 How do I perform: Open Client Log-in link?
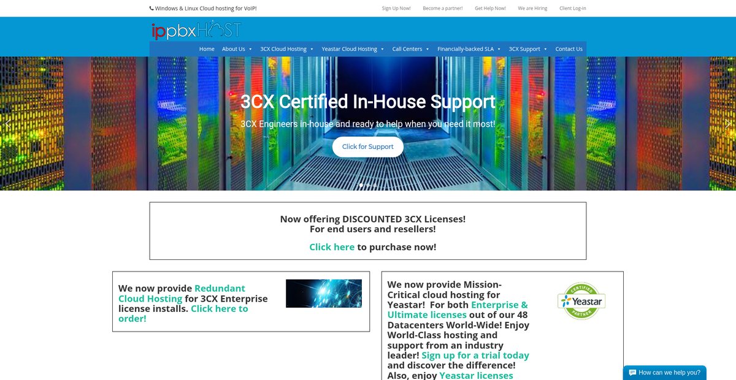(x=573, y=9)
